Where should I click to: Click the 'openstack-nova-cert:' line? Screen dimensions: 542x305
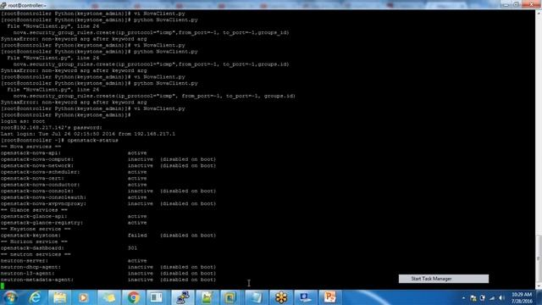click(74, 179)
